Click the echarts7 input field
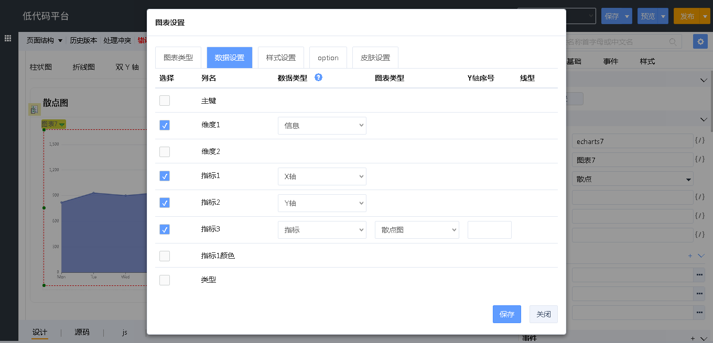This screenshot has width=713, height=343. (x=633, y=141)
